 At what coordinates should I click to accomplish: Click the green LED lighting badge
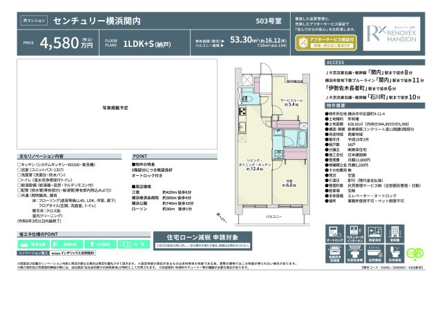(100, 244)
